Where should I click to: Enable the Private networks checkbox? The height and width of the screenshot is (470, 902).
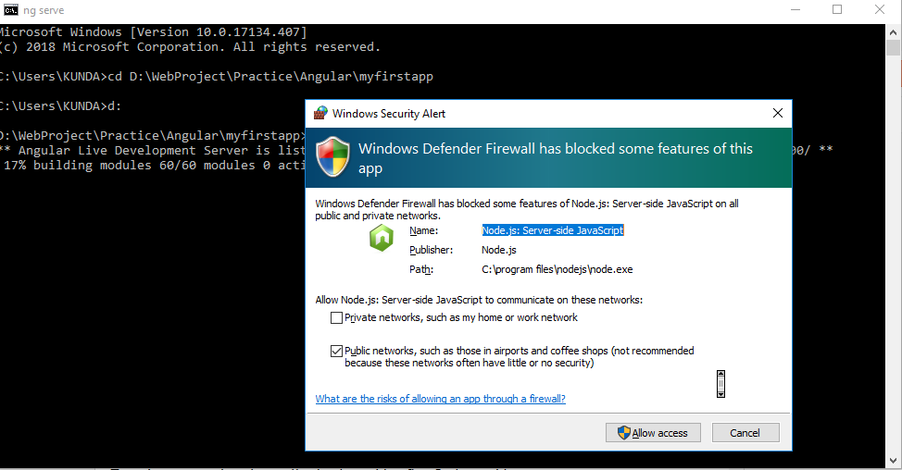click(x=336, y=318)
